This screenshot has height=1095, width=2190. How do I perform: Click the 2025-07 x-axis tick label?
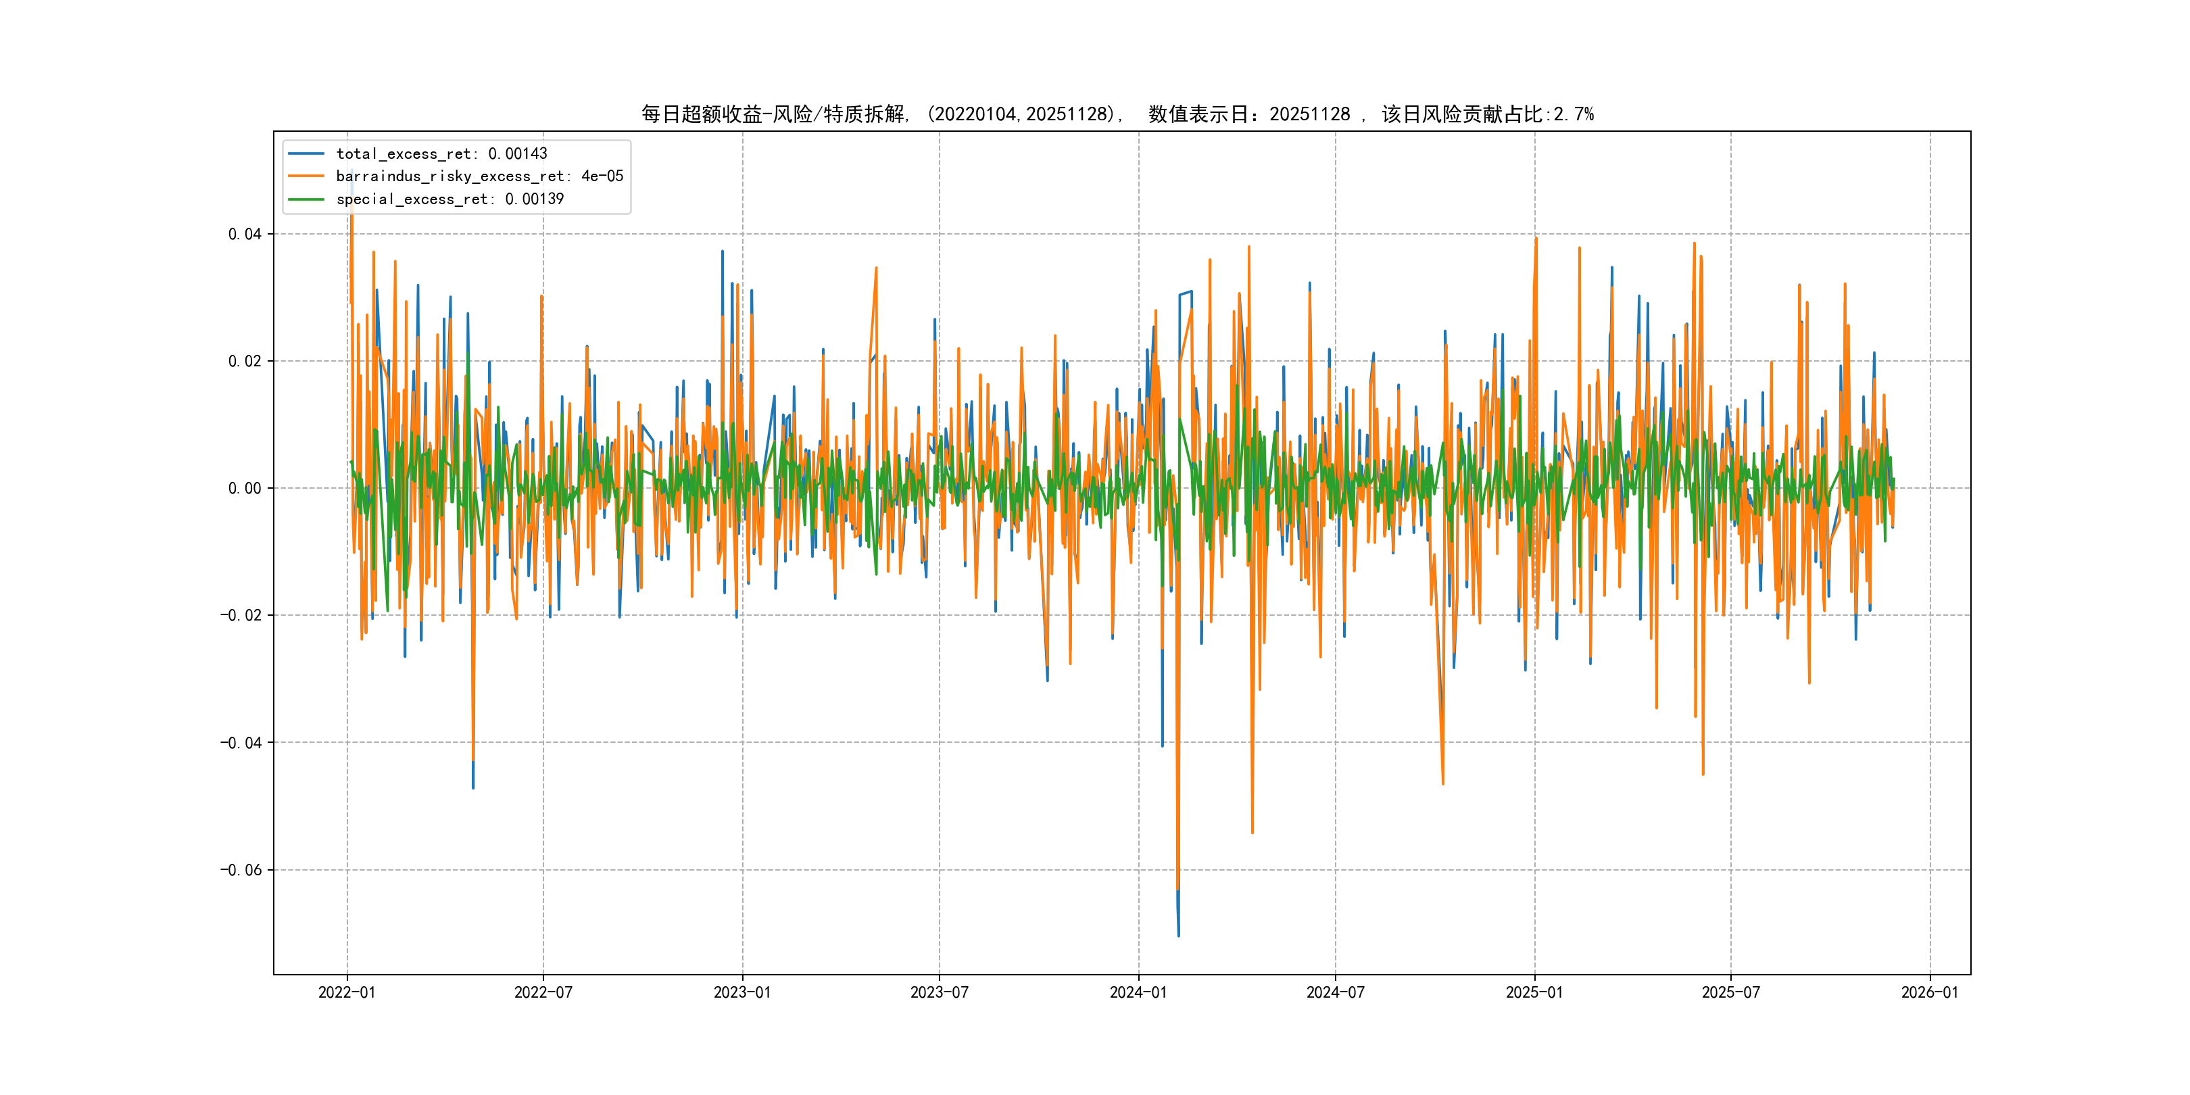1731,992
